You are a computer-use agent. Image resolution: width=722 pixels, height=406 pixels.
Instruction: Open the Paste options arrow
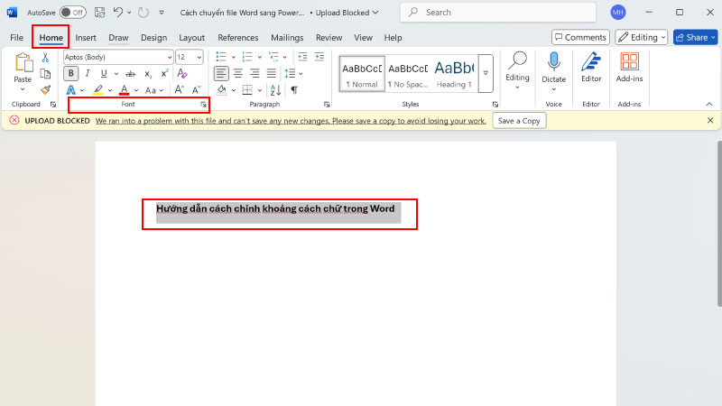click(23, 88)
